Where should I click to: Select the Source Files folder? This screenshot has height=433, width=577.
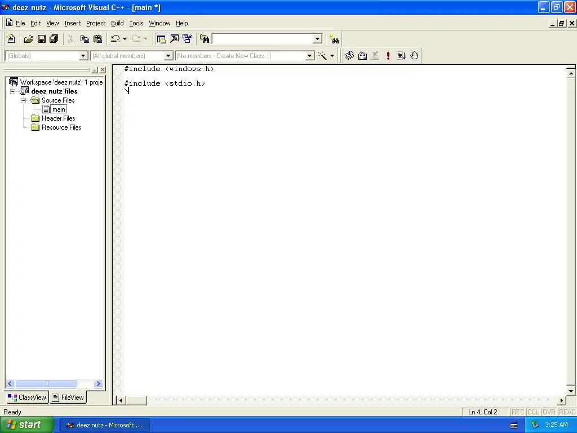coord(58,100)
